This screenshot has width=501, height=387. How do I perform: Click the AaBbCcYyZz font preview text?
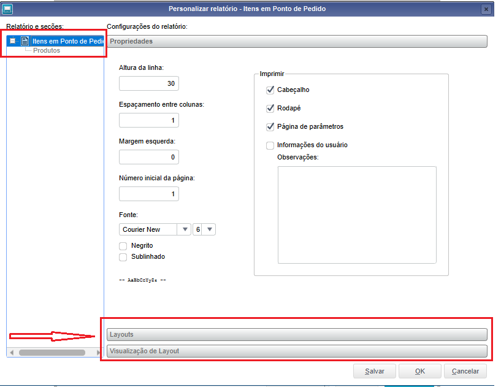142,280
